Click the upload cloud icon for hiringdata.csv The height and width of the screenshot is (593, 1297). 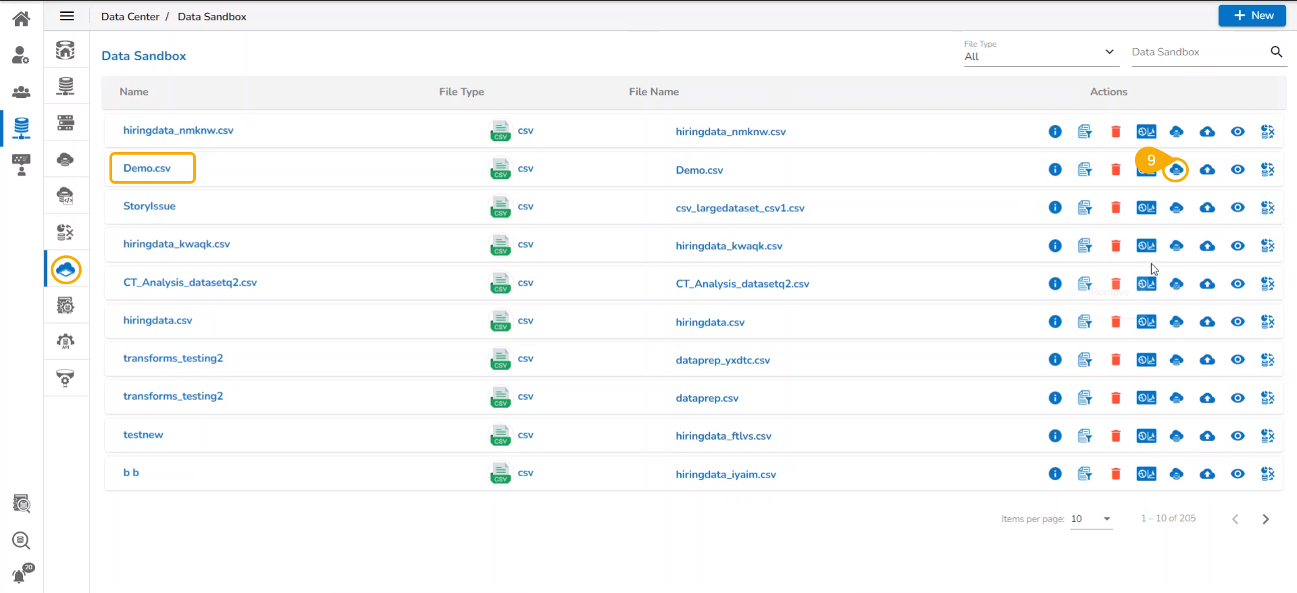pos(1206,322)
